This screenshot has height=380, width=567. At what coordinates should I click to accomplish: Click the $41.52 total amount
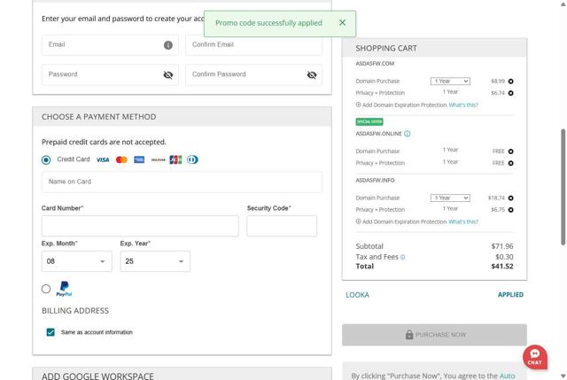502,267
